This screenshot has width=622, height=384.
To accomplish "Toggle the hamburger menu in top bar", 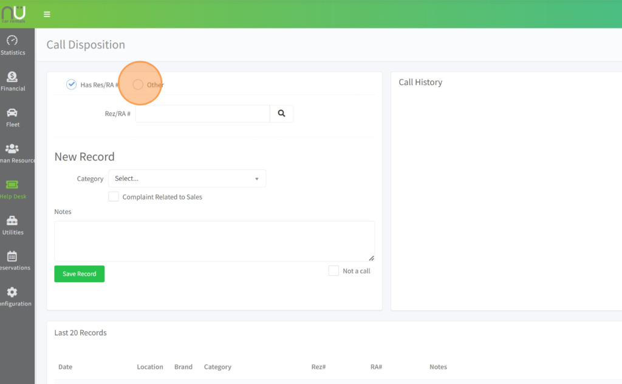I will [47, 14].
